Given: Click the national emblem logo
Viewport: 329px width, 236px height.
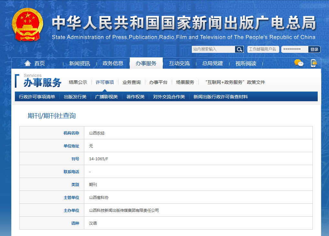Looking at the screenshot, I should [27, 25].
